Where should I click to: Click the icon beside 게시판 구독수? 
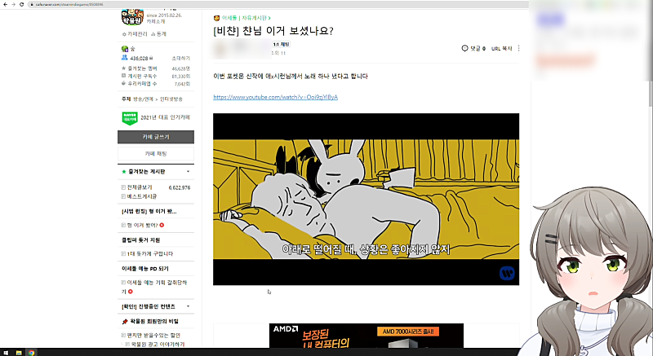[x=123, y=76]
